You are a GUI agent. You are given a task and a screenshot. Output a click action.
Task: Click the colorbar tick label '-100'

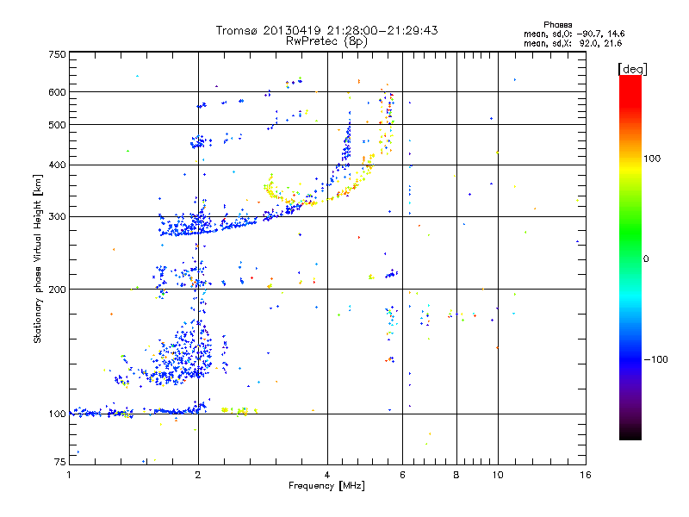[655, 359]
